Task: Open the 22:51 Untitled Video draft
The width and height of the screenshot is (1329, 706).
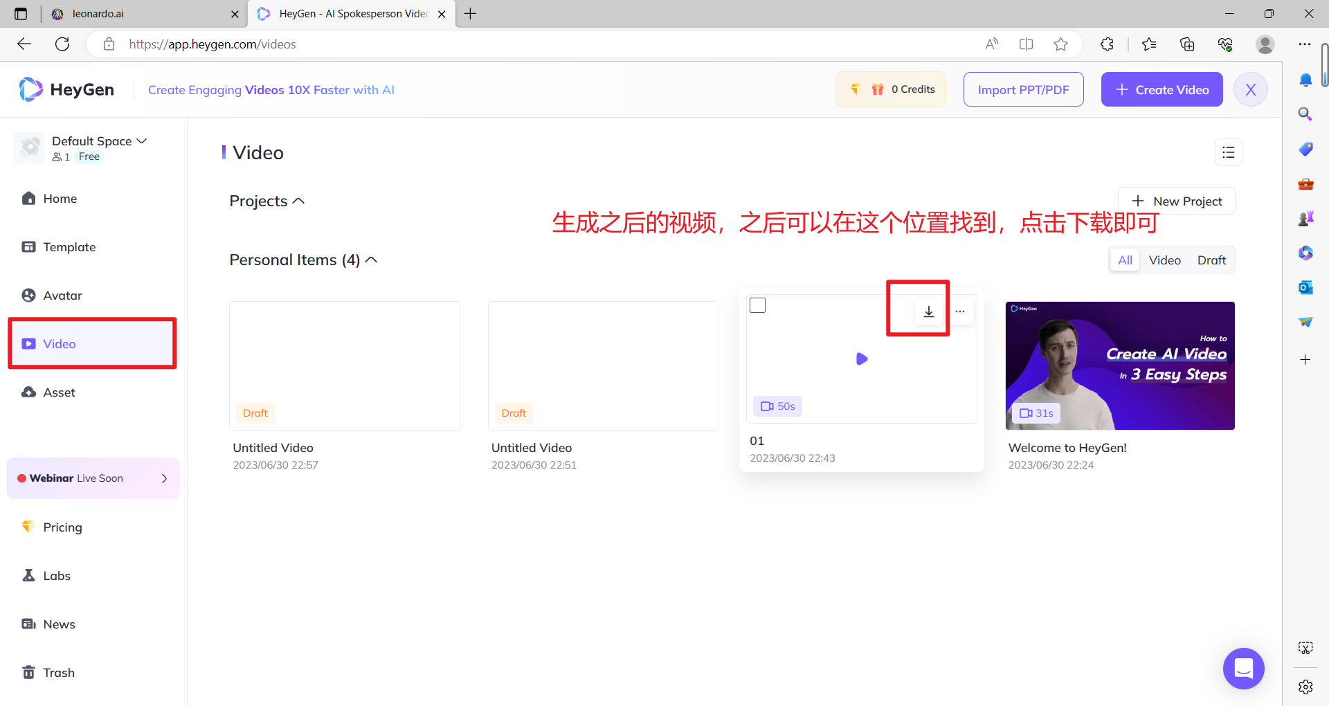Action: (x=603, y=365)
